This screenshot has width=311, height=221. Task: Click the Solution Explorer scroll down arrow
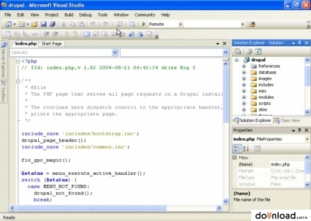tap(307, 112)
